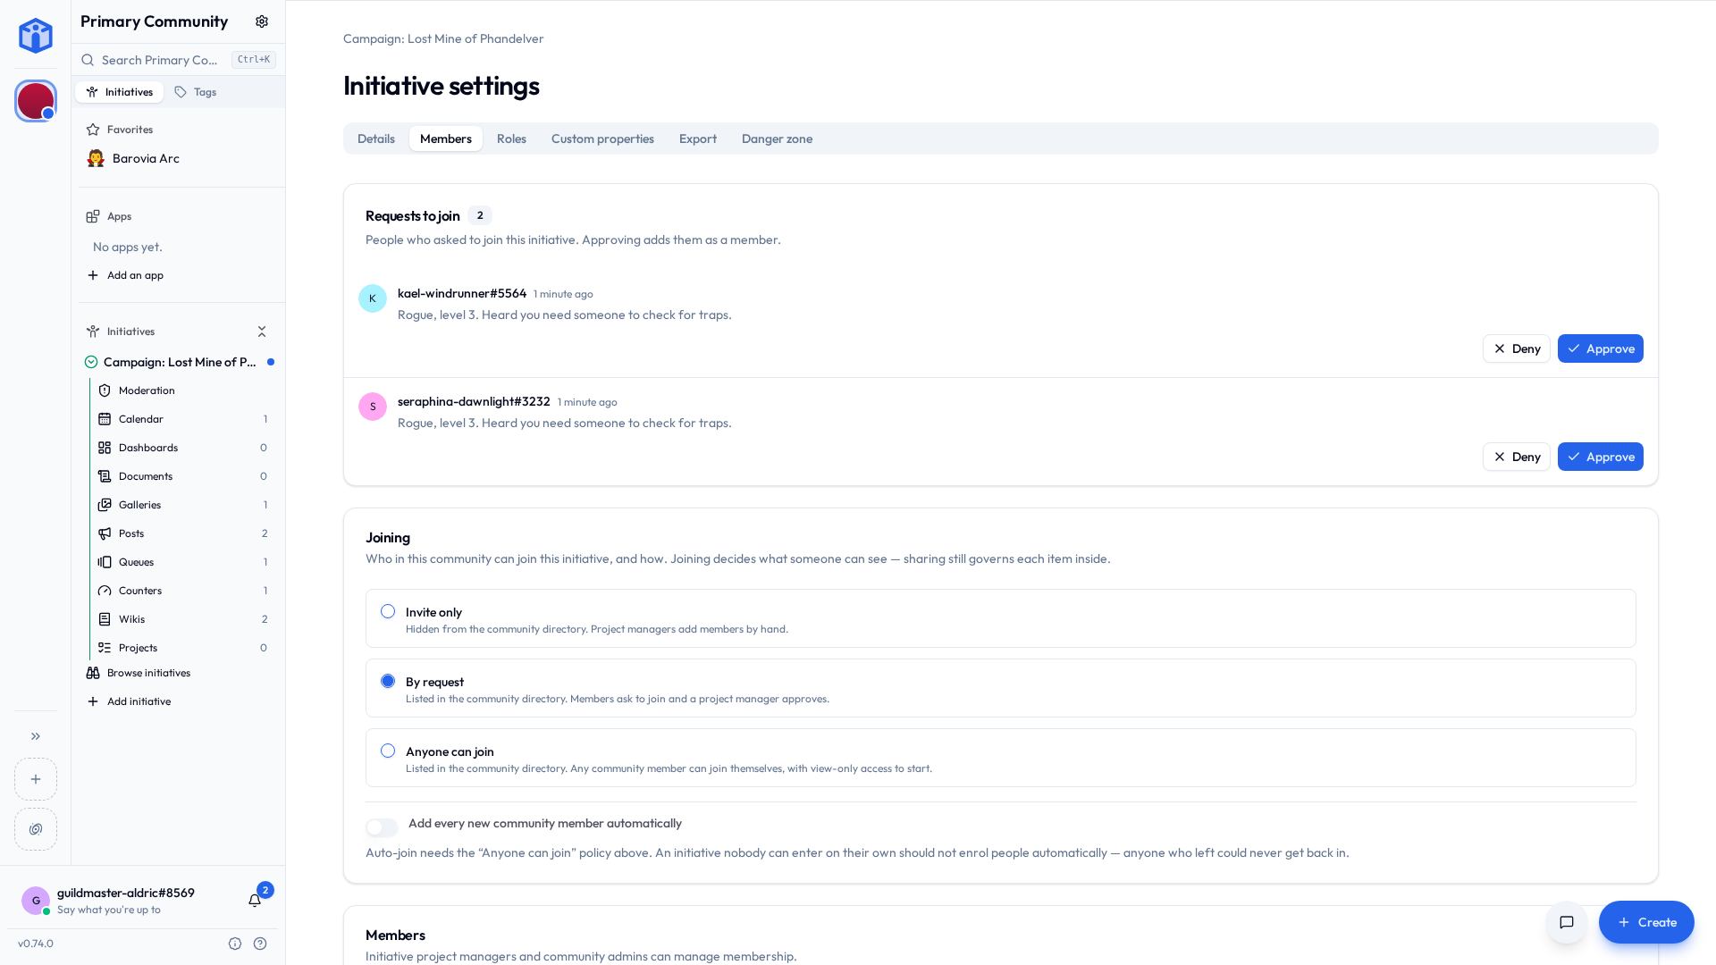Image resolution: width=1716 pixels, height=965 pixels.
Task: Select the By request radio option
Action: [388, 682]
